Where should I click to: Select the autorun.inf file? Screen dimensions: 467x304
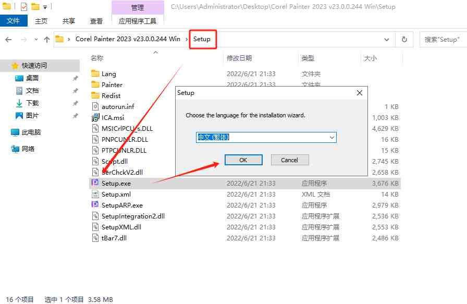119,106
